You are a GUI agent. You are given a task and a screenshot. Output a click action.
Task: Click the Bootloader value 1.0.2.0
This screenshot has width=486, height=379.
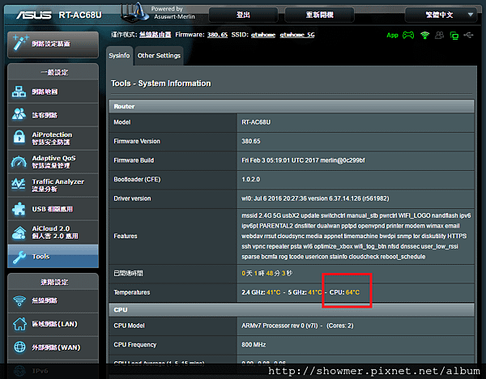[251, 180]
